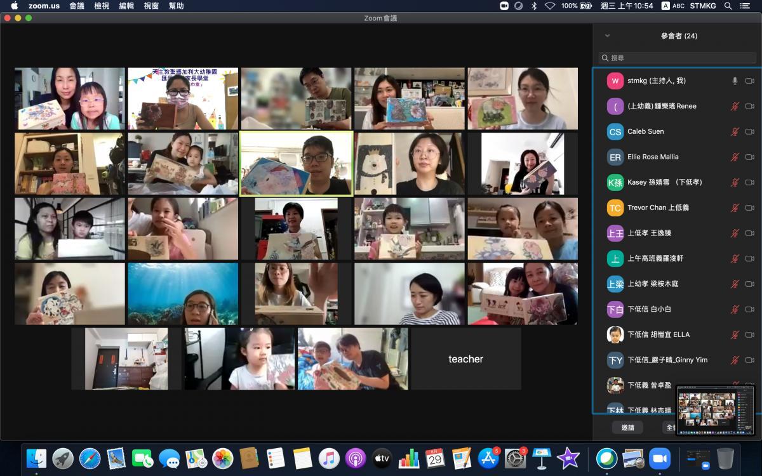
Task: Click the participant search field
Action: click(677, 58)
